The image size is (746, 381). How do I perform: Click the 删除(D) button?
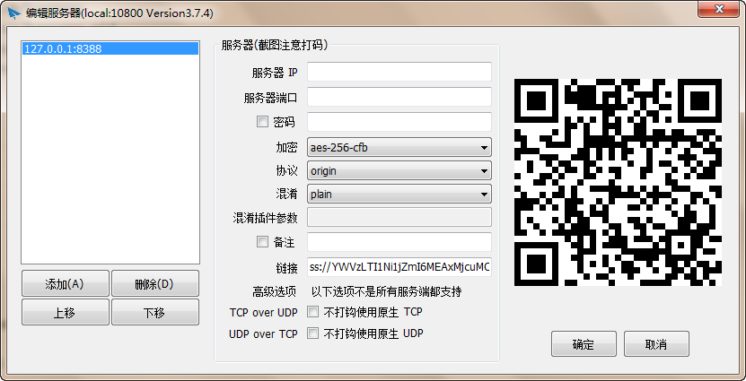pos(155,283)
